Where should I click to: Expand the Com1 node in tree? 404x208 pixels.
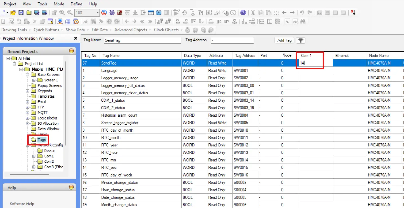point(34,156)
